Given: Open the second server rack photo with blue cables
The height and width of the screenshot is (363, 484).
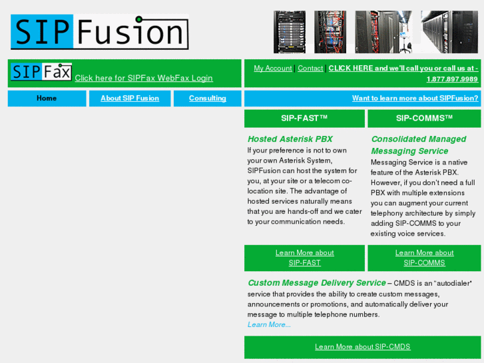Looking at the screenshot, I should pos(330,32).
